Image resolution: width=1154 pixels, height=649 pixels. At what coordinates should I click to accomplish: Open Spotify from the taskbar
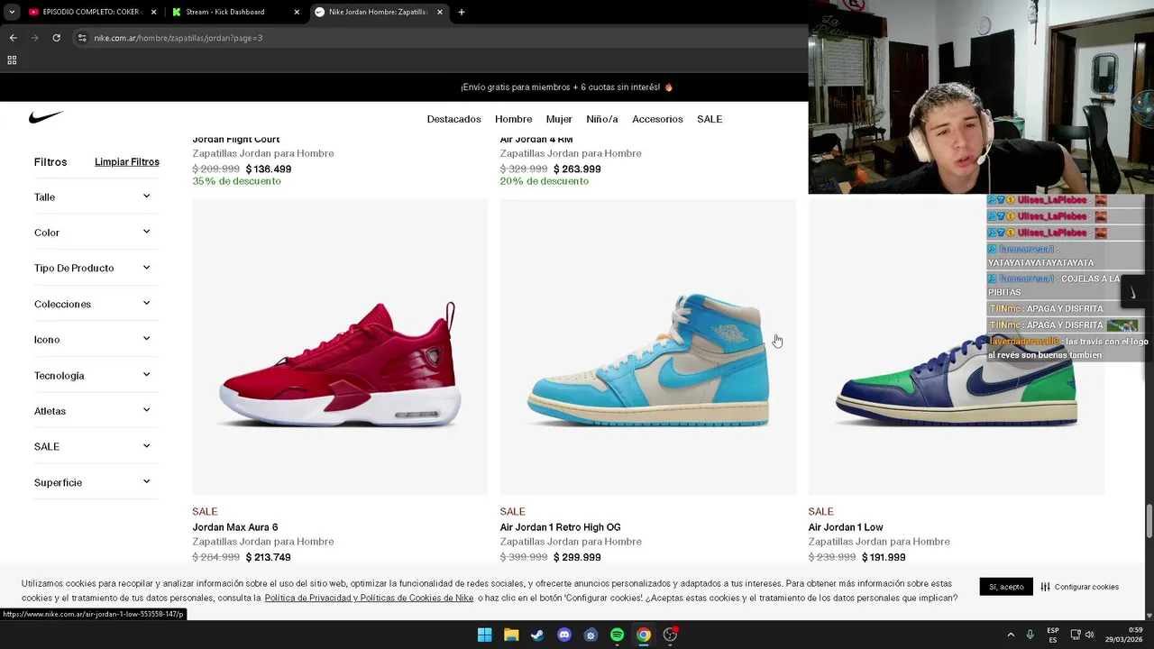(x=617, y=635)
